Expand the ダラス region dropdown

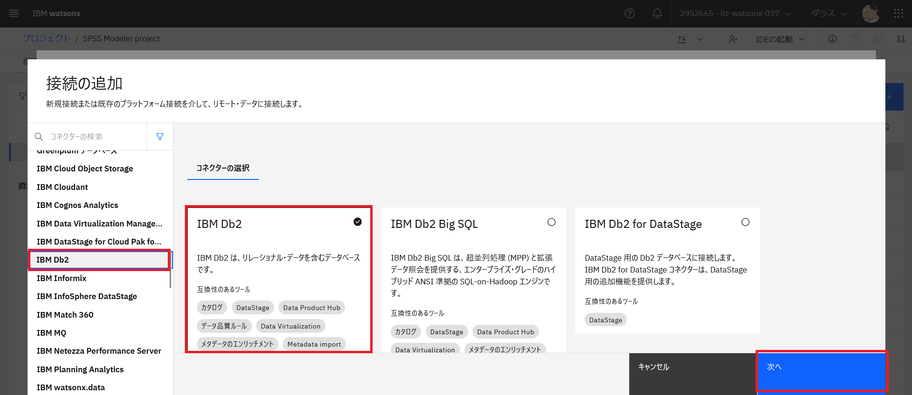(829, 13)
